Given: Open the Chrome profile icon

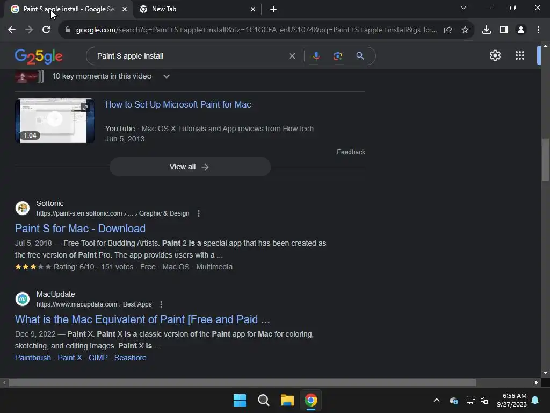Looking at the screenshot, I should coord(521,30).
